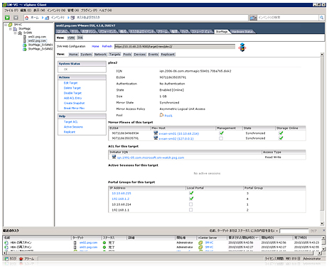Toggle Management checkbox for svsan-sm01
The image size is (329, 278).
221,133
